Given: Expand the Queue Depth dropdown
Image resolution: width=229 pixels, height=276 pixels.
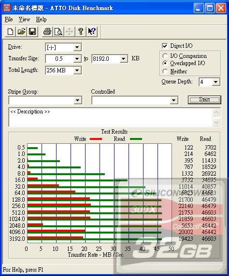Looking at the screenshot, I should [215, 82].
